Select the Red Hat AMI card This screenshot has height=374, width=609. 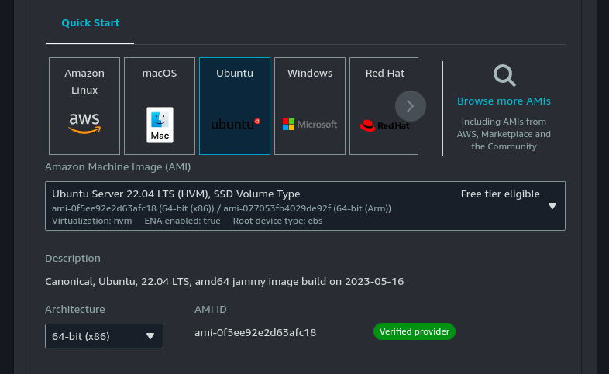(x=384, y=106)
